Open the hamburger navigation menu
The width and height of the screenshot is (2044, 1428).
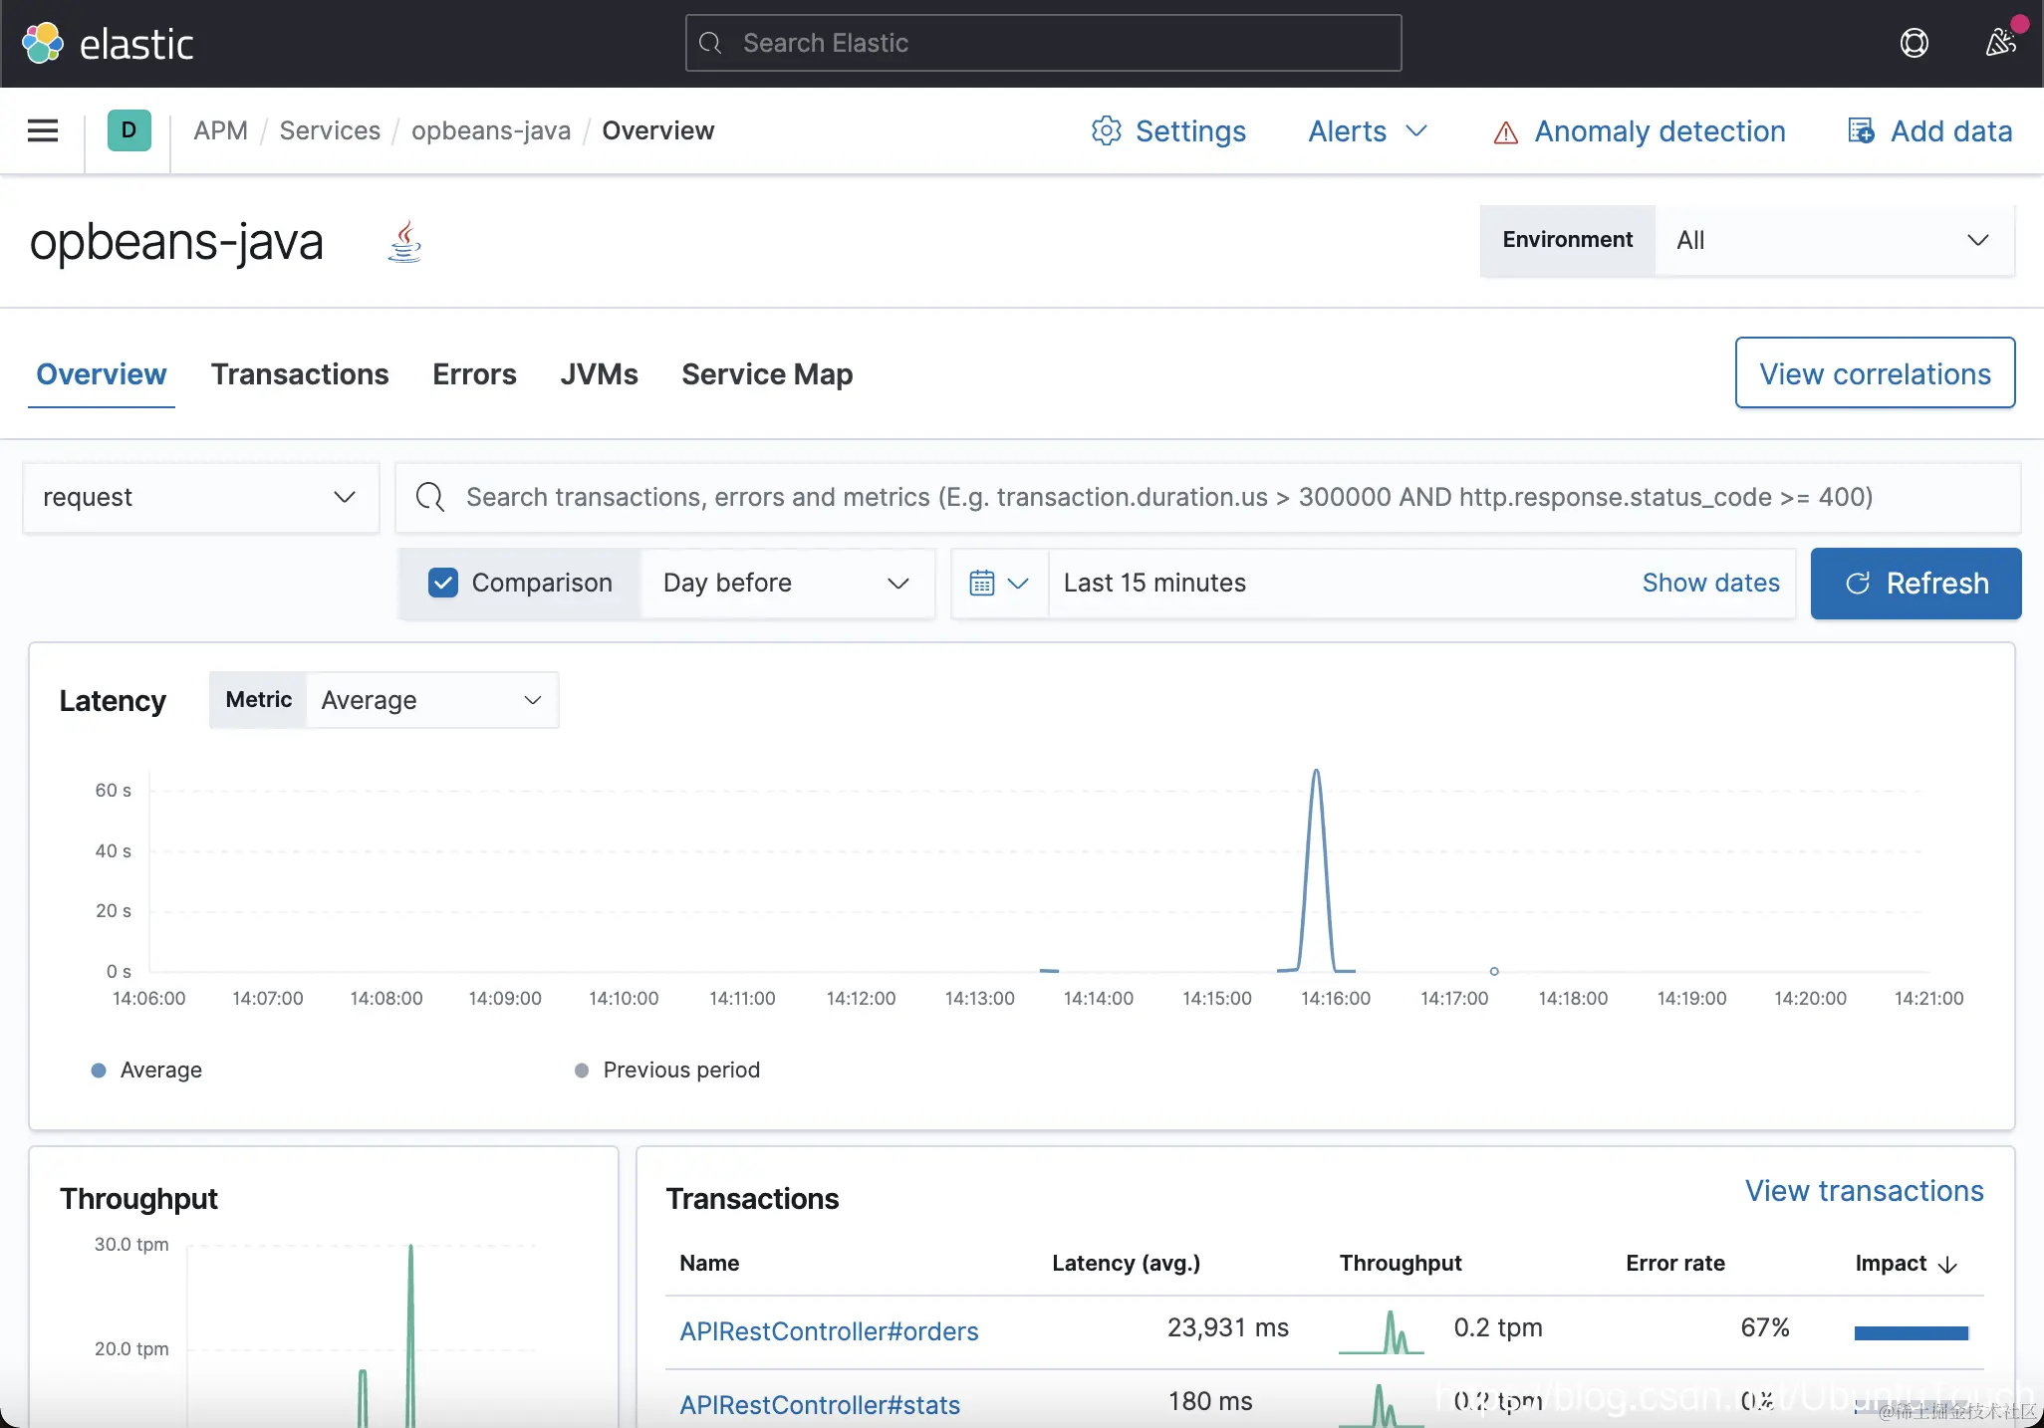42,130
